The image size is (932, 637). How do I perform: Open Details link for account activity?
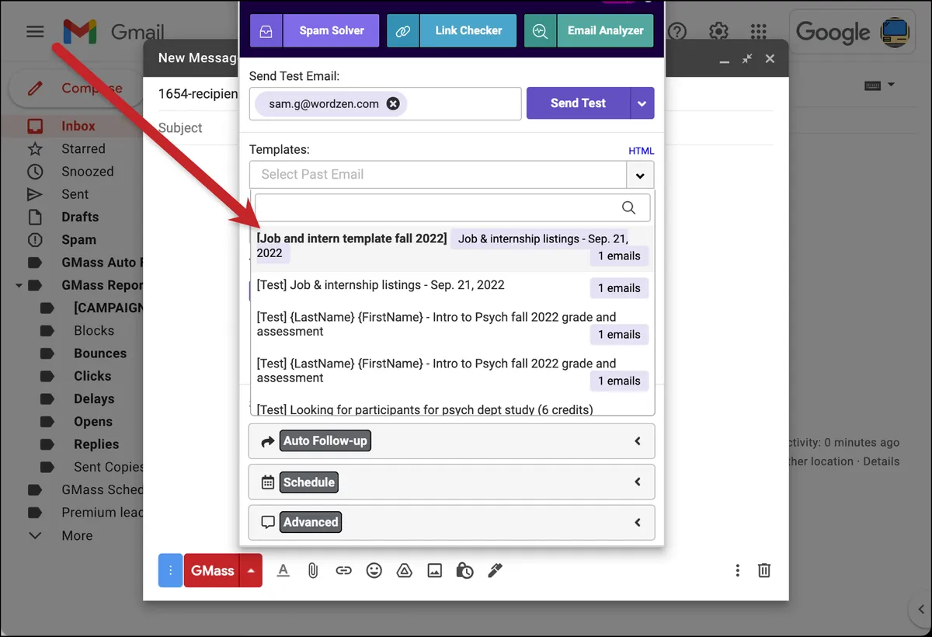[x=882, y=461]
